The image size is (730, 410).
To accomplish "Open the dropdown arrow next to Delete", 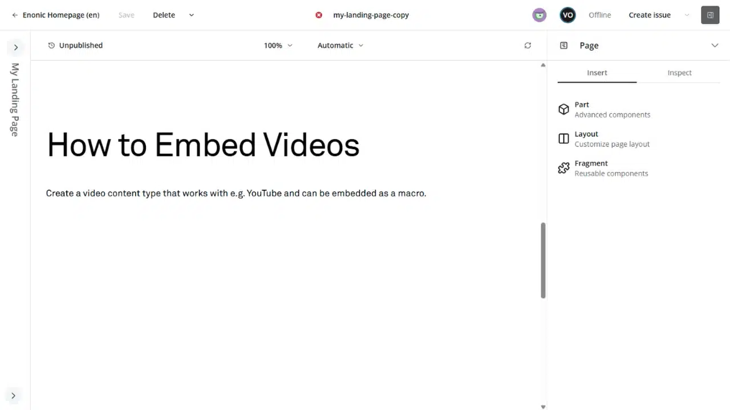I will [191, 15].
